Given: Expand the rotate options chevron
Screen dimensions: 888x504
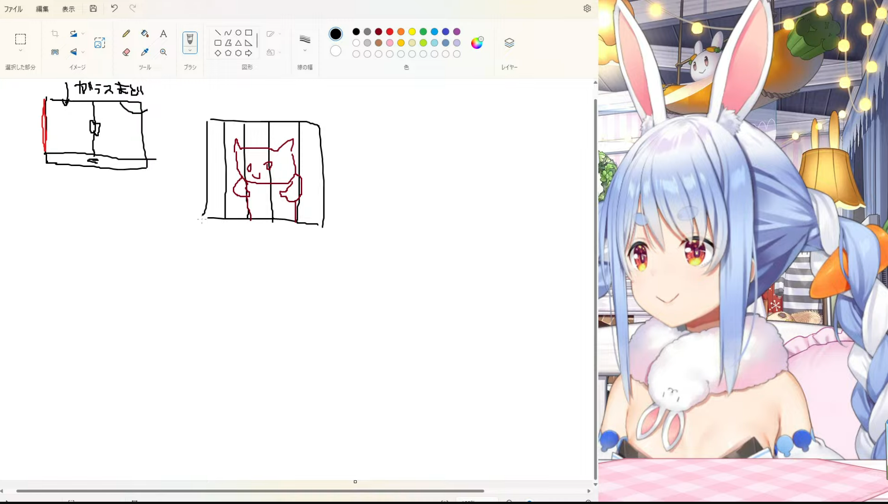Looking at the screenshot, I should 83,33.
